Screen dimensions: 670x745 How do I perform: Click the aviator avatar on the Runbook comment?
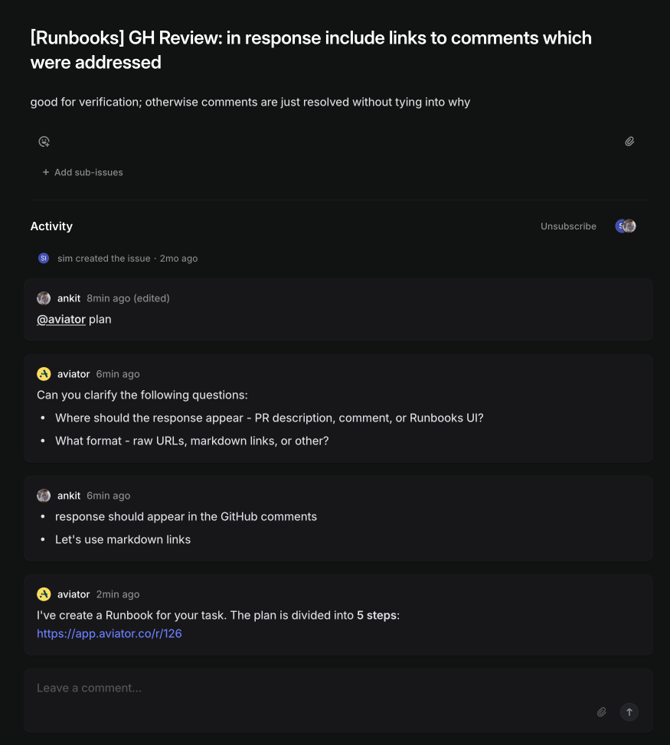click(44, 594)
